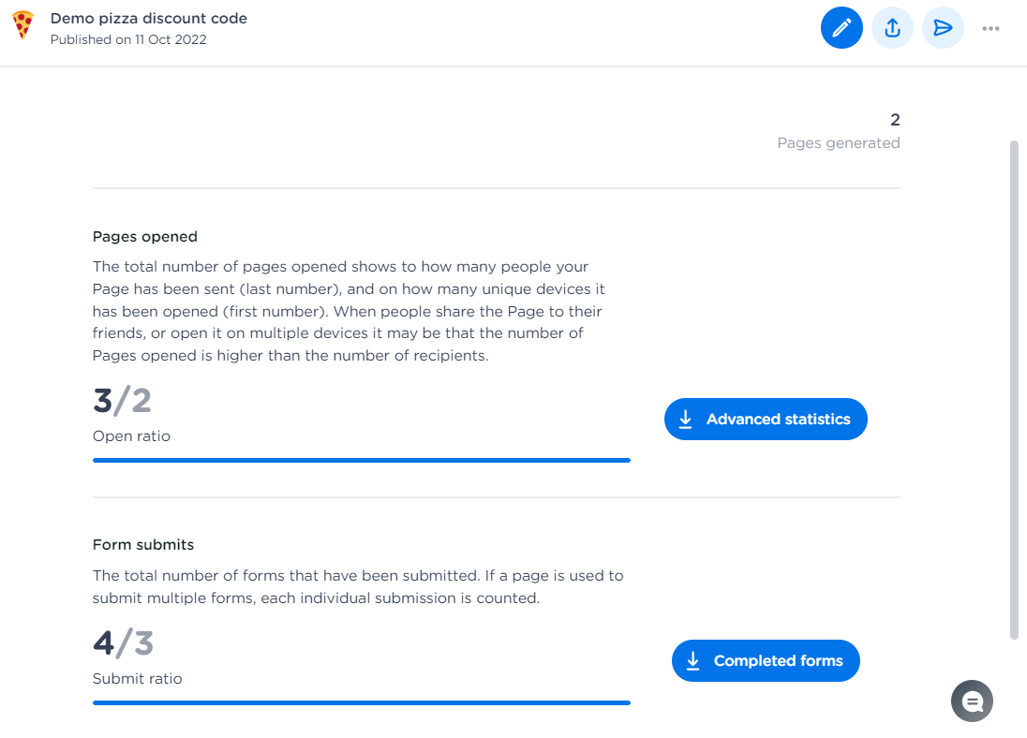Open the chat support bubble

pos(972,701)
